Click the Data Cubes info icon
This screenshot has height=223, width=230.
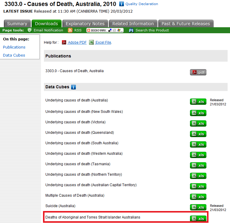point(73,87)
